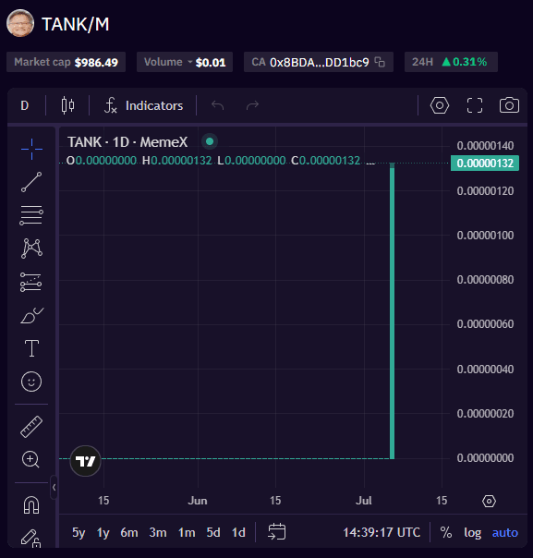This screenshot has width=533, height=558.
Task: Select the brush drawing tool
Action: click(x=31, y=315)
